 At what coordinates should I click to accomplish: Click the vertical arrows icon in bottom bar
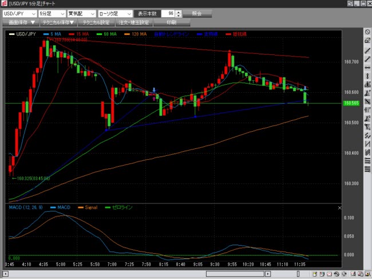pyautogui.click(x=344, y=274)
